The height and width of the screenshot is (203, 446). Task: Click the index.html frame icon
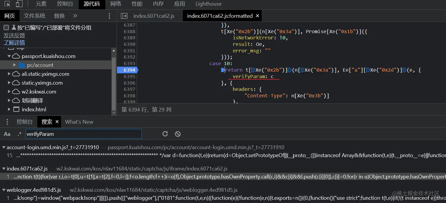(x=16, y=109)
